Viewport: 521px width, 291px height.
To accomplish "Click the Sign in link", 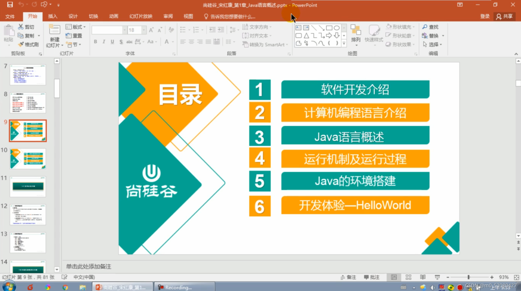I will point(485,16).
